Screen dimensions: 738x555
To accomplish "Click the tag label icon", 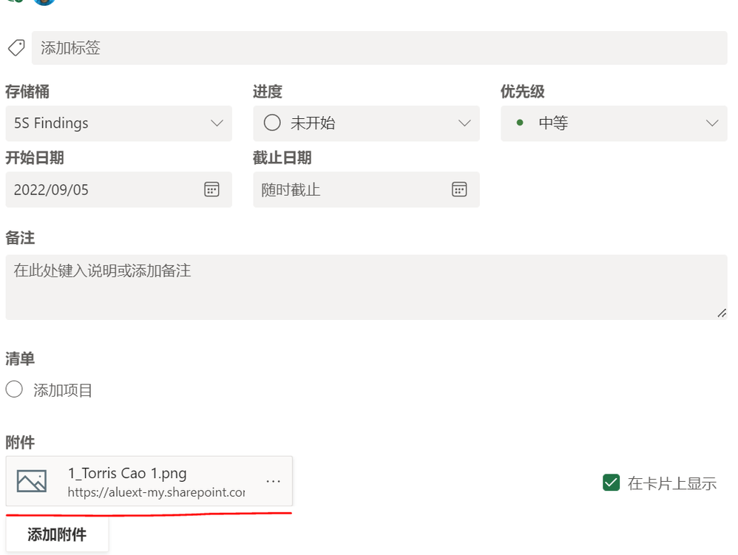I will pyautogui.click(x=16, y=48).
